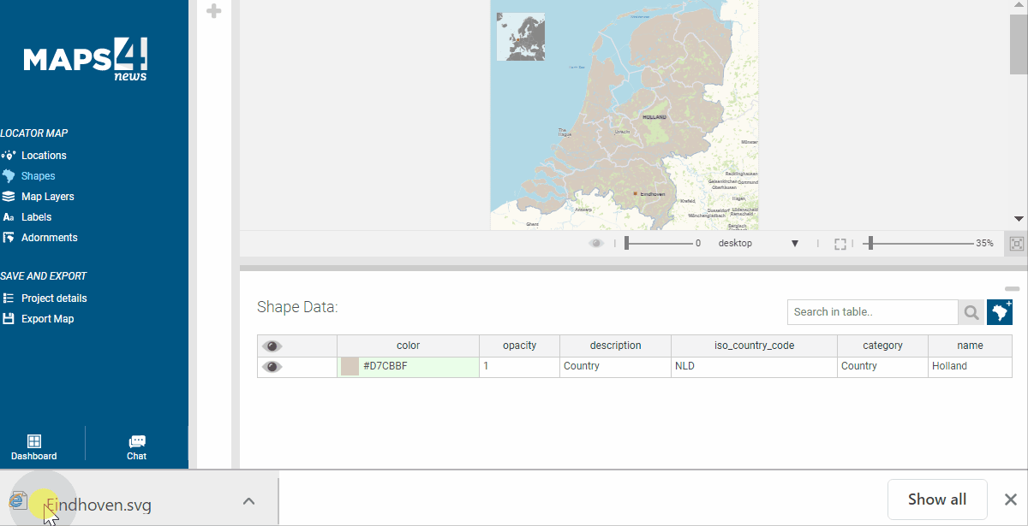Click the Project details list icon
Image resolution: width=1028 pixels, height=526 pixels.
click(x=9, y=298)
